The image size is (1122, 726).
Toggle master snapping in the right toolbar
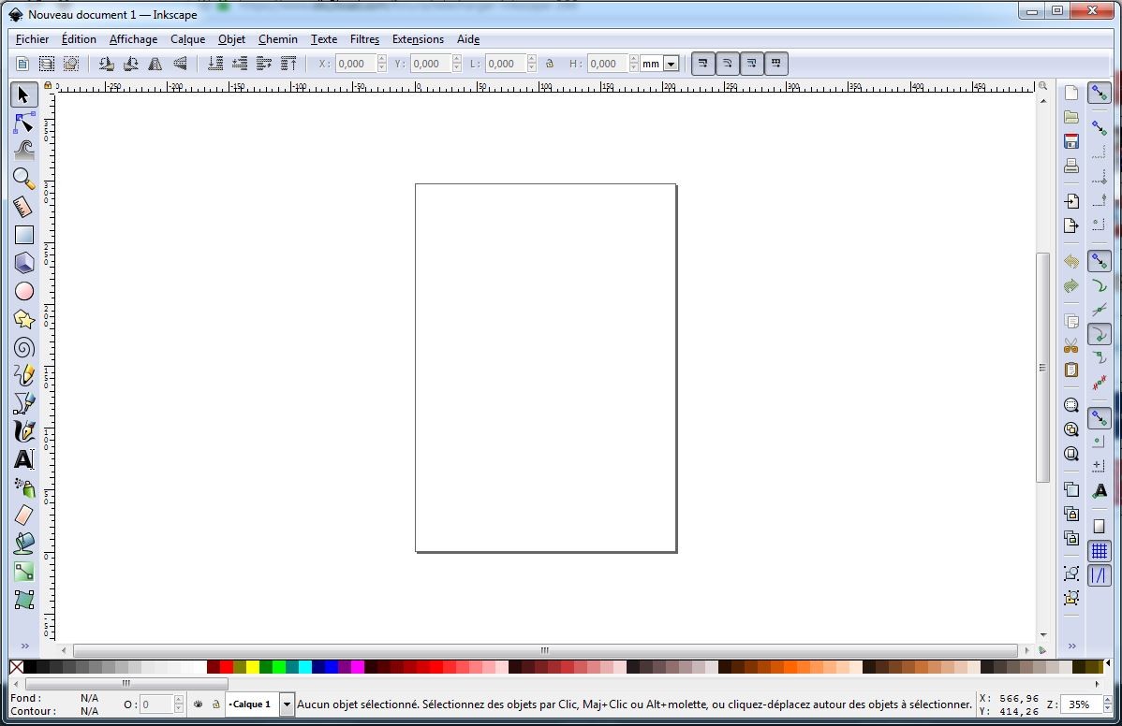tap(1100, 93)
